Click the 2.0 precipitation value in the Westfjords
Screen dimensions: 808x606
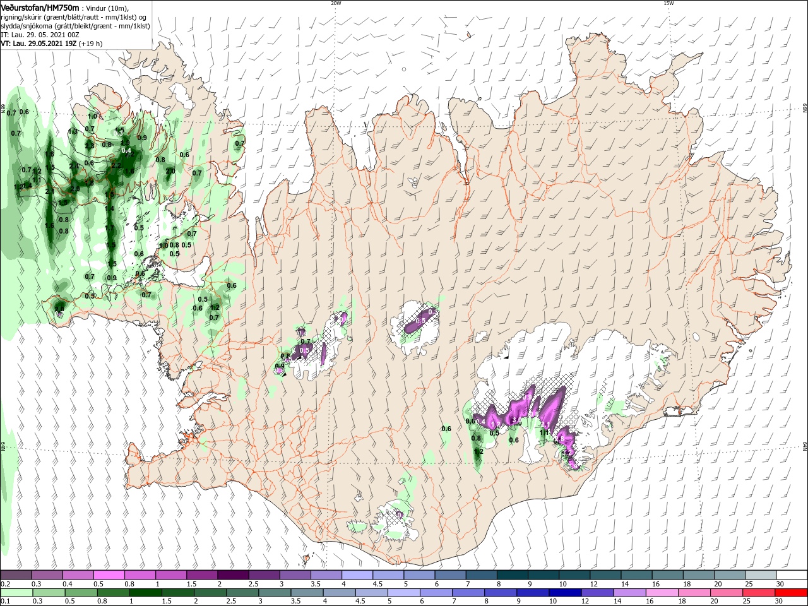click(x=170, y=171)
